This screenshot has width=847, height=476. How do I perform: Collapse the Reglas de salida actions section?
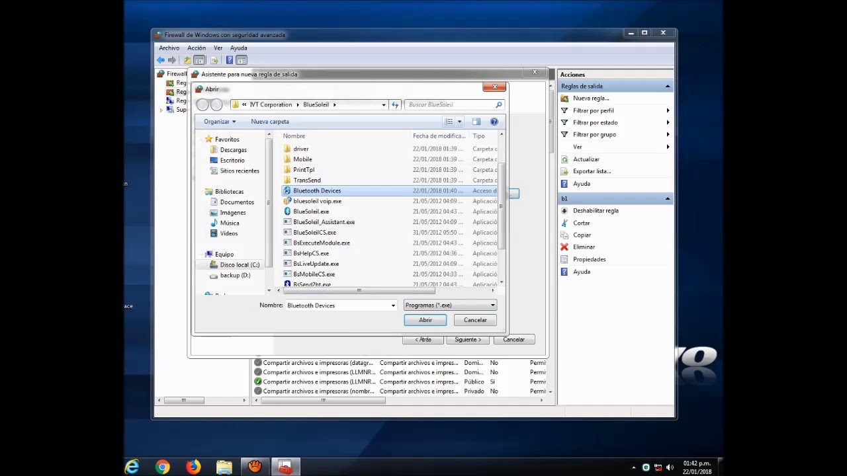(668, 87)
